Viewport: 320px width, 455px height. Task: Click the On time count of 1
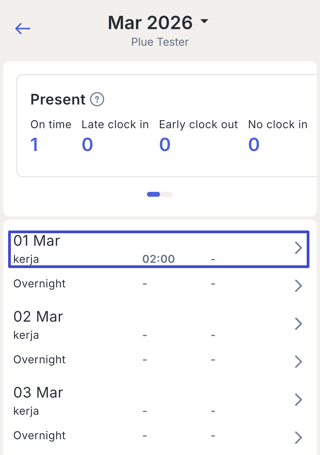coord(34,145)
